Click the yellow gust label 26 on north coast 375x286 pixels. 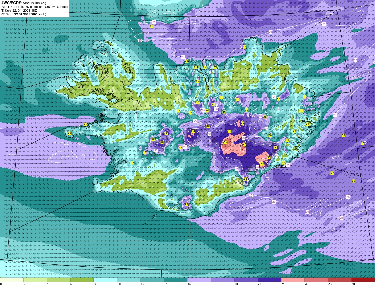coord(245,47)
